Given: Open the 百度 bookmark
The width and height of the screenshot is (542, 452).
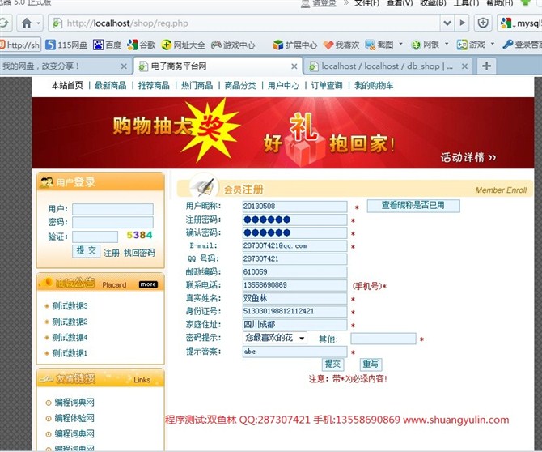Looking at the screenshot, I should pyautogui.click(x=107, y=45).
